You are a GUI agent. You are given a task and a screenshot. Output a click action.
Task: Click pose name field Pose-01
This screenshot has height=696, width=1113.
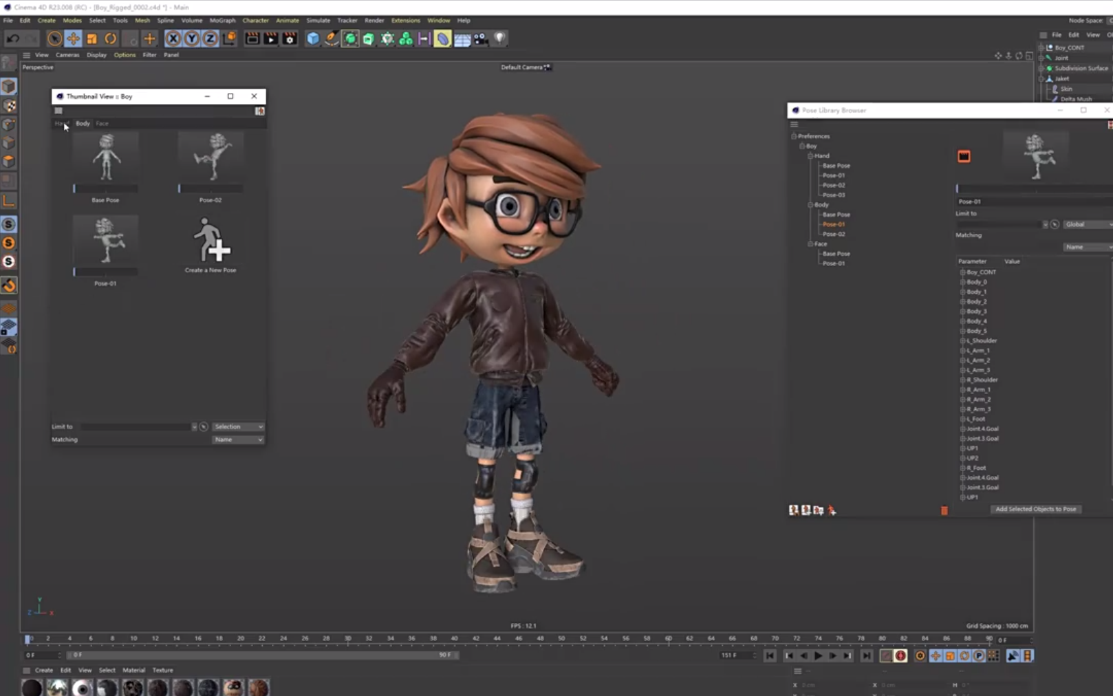[x=1034, y=202]
